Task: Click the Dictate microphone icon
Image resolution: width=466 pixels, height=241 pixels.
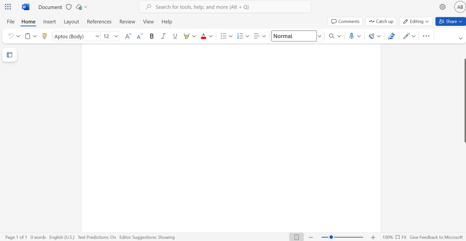Action: coord(351,36)
